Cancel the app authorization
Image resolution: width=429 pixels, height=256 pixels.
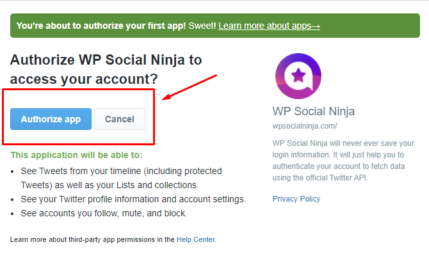click(x=120, y=119)
